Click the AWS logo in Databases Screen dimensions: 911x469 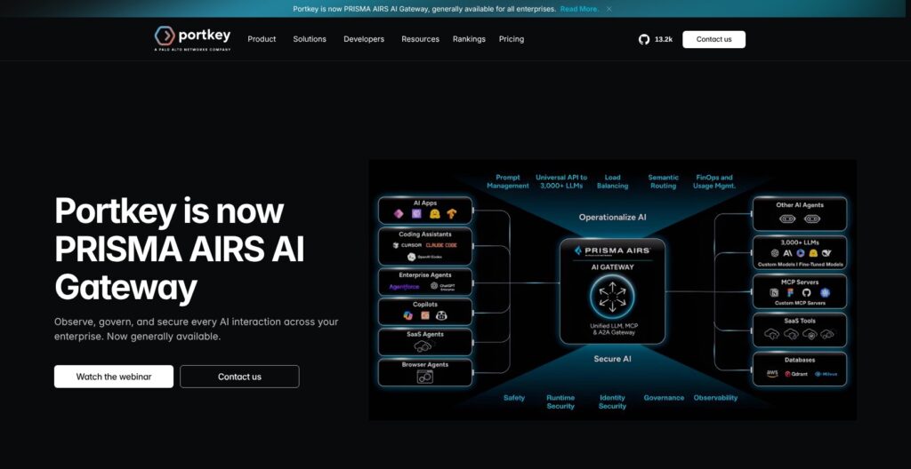[772, 374]
